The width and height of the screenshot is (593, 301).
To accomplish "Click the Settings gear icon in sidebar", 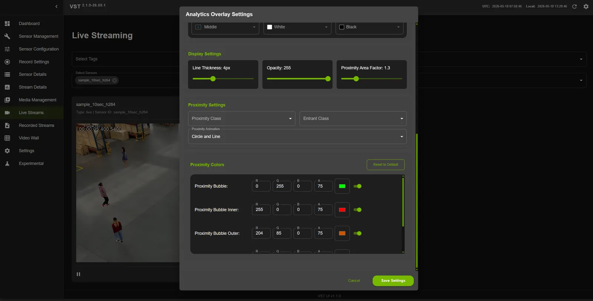I will 7,151.
